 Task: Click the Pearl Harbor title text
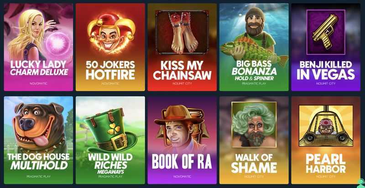[326, 163]
